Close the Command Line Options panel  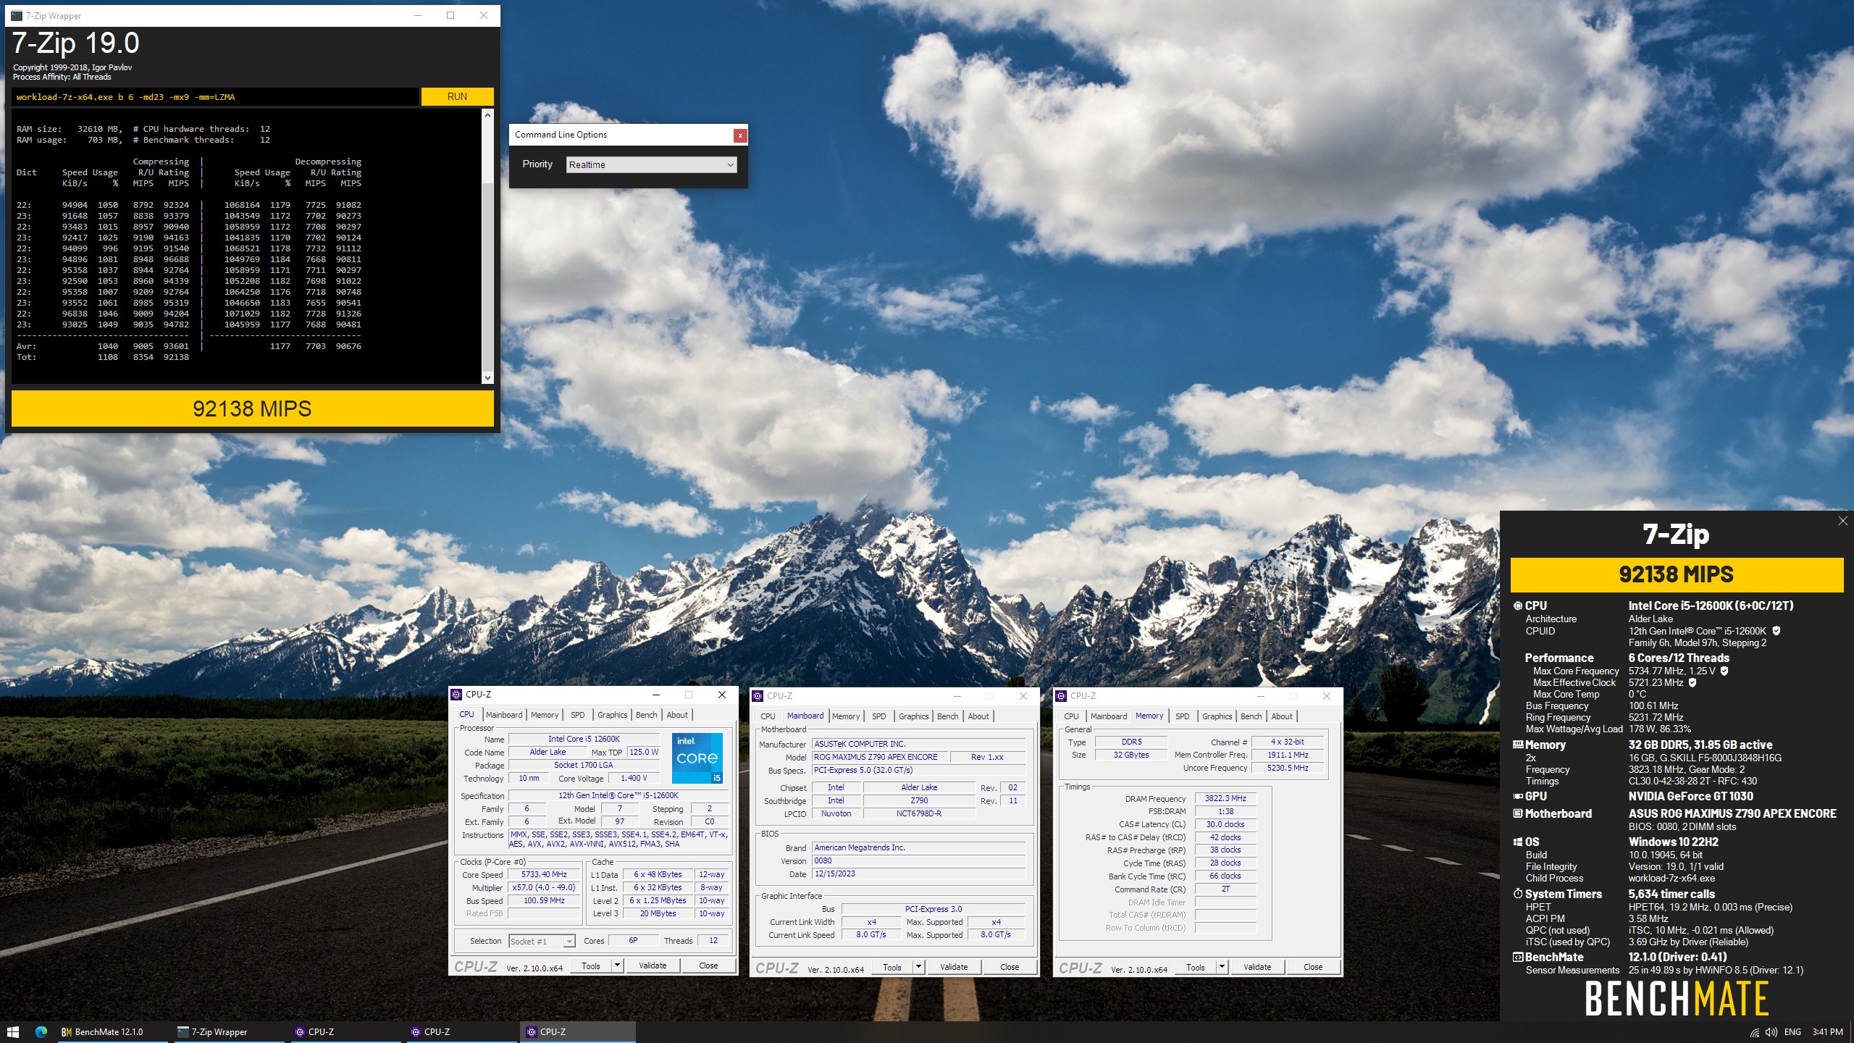pos(739,135)
